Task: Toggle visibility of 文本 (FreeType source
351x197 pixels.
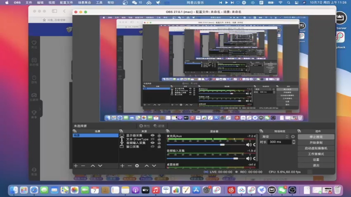Action: click(152, 139)
